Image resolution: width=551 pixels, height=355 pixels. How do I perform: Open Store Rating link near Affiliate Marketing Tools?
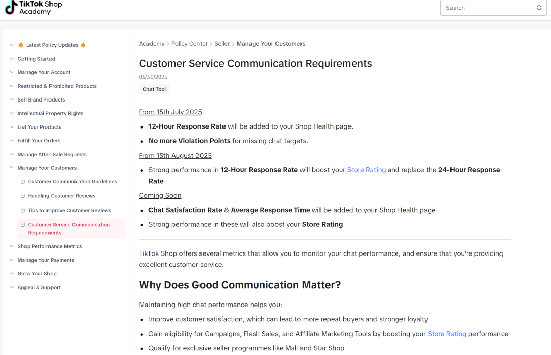(446, 334)
